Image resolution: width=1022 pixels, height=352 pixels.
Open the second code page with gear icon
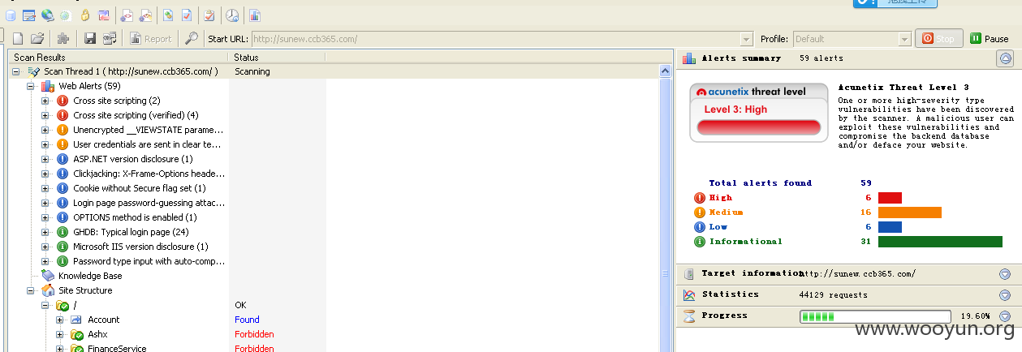point(145,15)
